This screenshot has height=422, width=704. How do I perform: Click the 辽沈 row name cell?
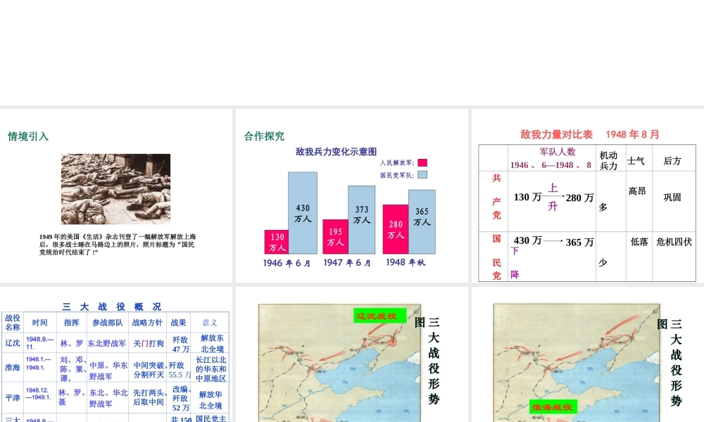(13, 343)
